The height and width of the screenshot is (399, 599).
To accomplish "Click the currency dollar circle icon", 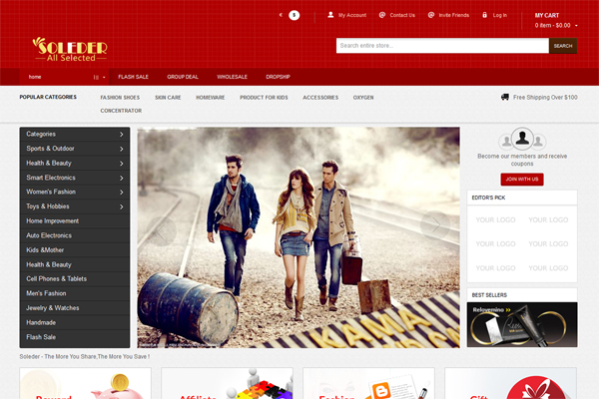I will [294, 15].
